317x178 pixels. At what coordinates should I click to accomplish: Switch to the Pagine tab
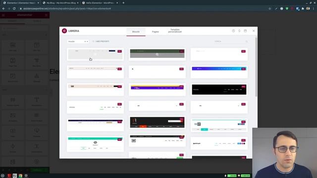[155, 32]
